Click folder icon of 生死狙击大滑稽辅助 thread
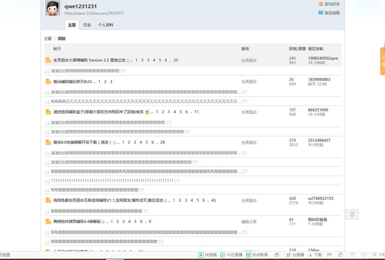This screenshot has height=260, width=385. coord(48,60)
